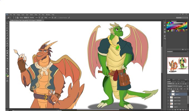This screenshot has width=189, height=111.
Task: Lock all padlock icon in Layers panel
Action: [178, 89]
